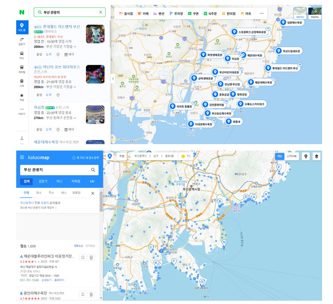This screenshot has height=304, width=333.
Task: Filter Naver map by 음식점
Action: [126, 14]
